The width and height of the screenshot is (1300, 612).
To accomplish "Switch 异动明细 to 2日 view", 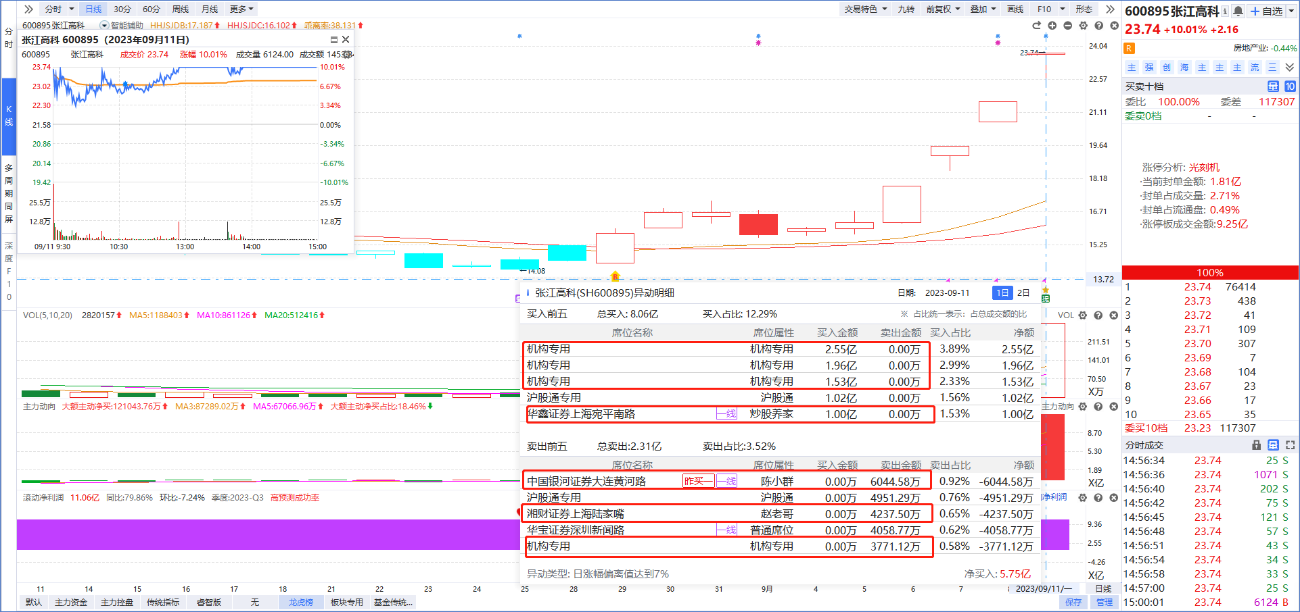I will click(1023, 292).
